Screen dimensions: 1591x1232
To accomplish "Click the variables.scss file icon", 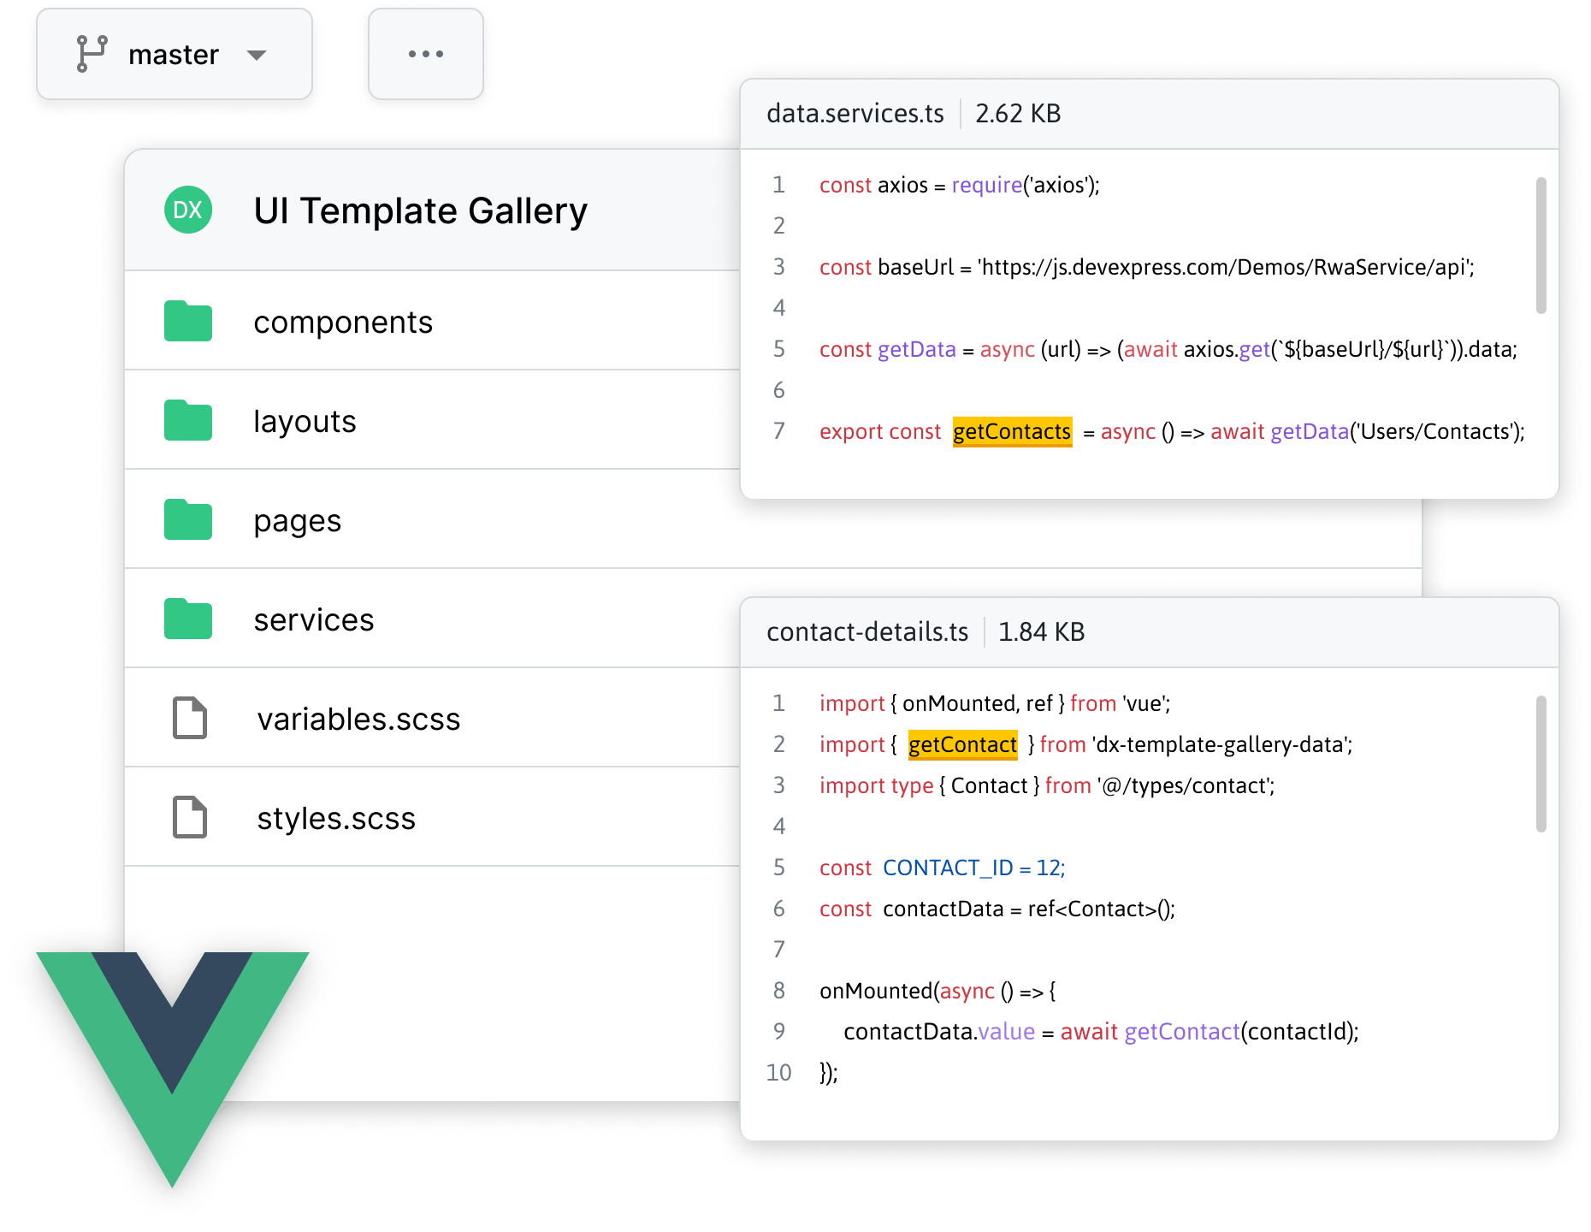I will pyautogui.click(x=190, y=718).
